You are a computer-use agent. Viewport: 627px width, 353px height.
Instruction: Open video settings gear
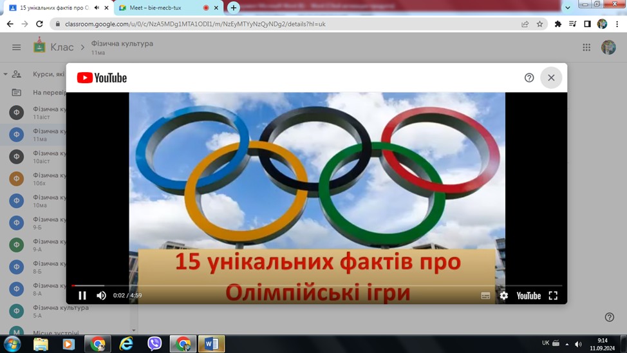click(504, 296)
